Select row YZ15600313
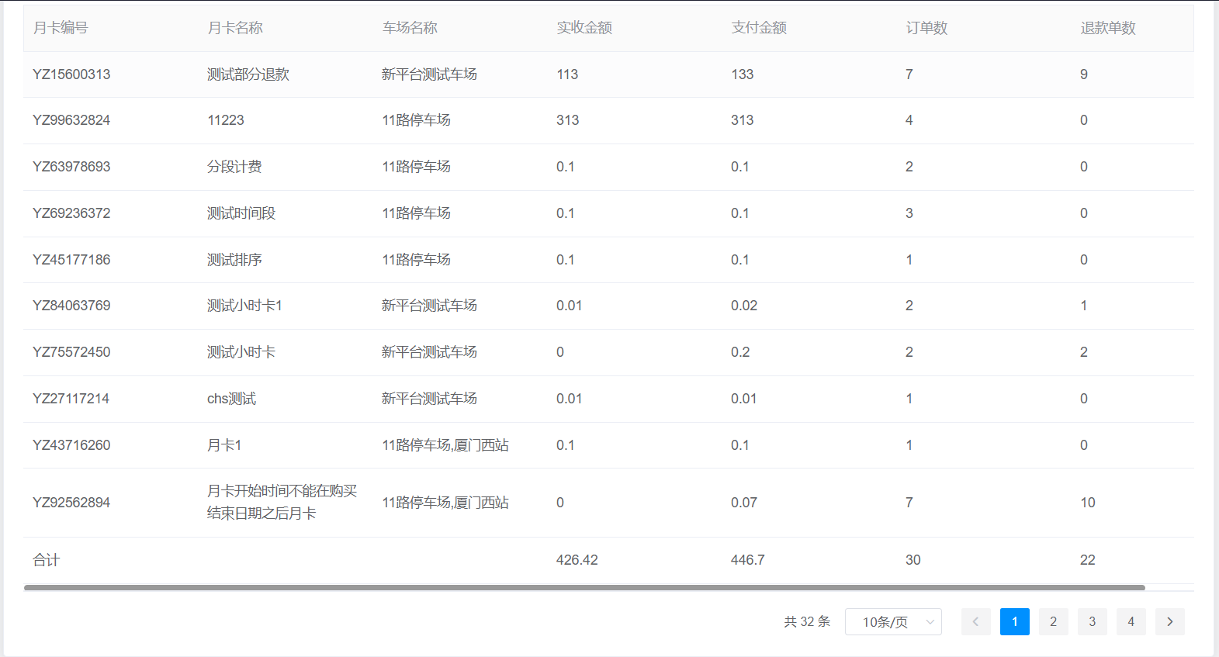 coord(71,74)
